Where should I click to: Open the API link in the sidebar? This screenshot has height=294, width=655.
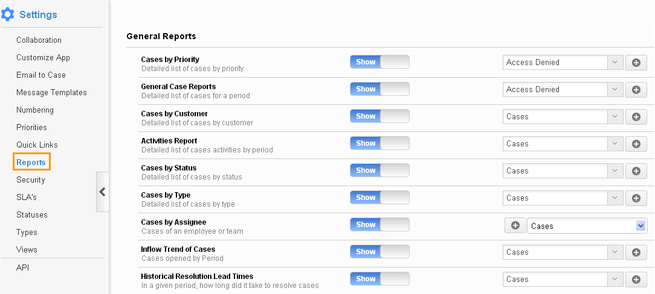coord(22,267)
